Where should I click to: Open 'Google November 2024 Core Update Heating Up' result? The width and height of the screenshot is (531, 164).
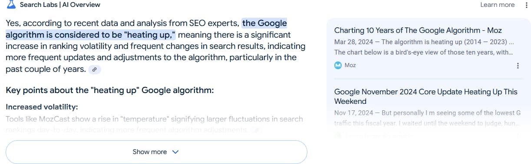coord(426,96)
